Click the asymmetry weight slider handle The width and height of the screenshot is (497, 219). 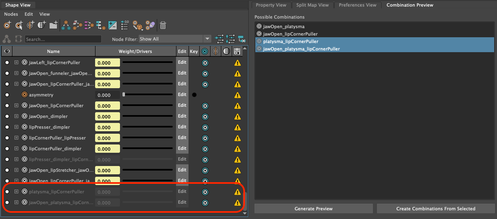(124, 94)
